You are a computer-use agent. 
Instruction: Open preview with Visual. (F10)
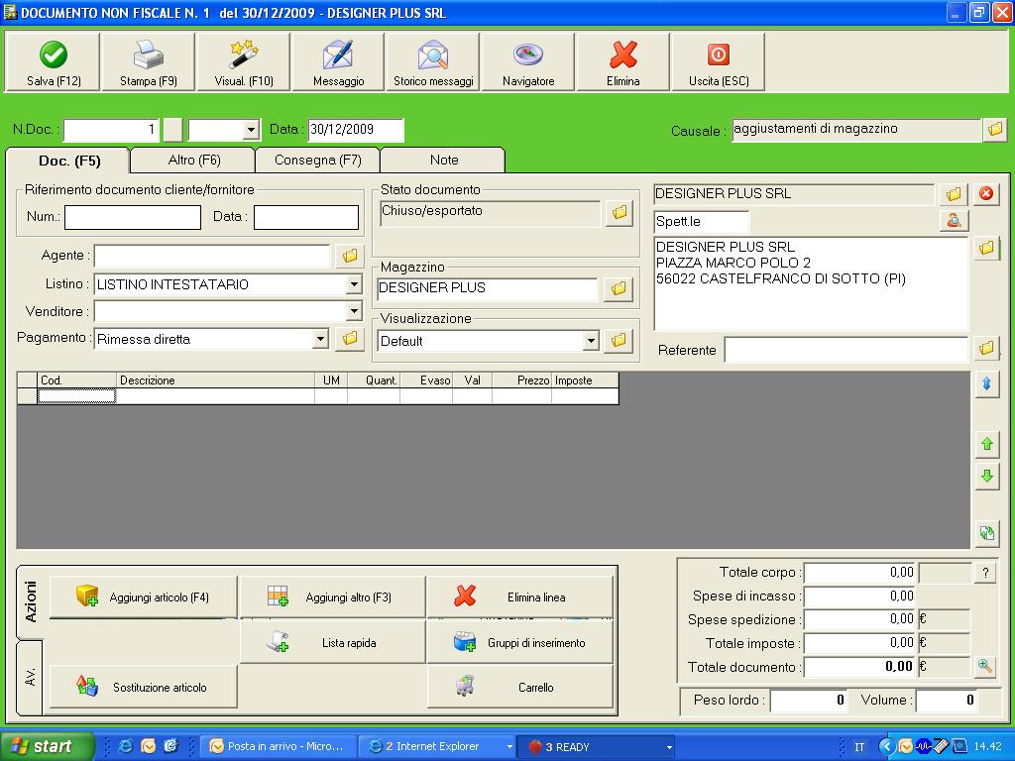point(244,62)
